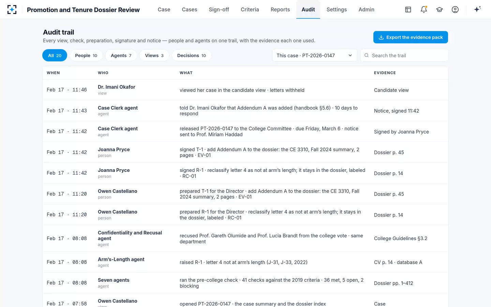This screenshot has height=307, width=491.
Task: Filter the trail by Views
Action: click(x=154, y=55)
